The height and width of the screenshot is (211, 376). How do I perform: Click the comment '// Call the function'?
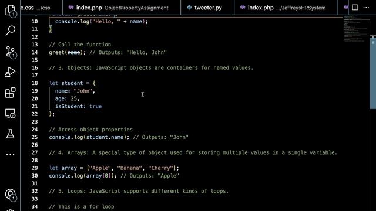point(80,45)
